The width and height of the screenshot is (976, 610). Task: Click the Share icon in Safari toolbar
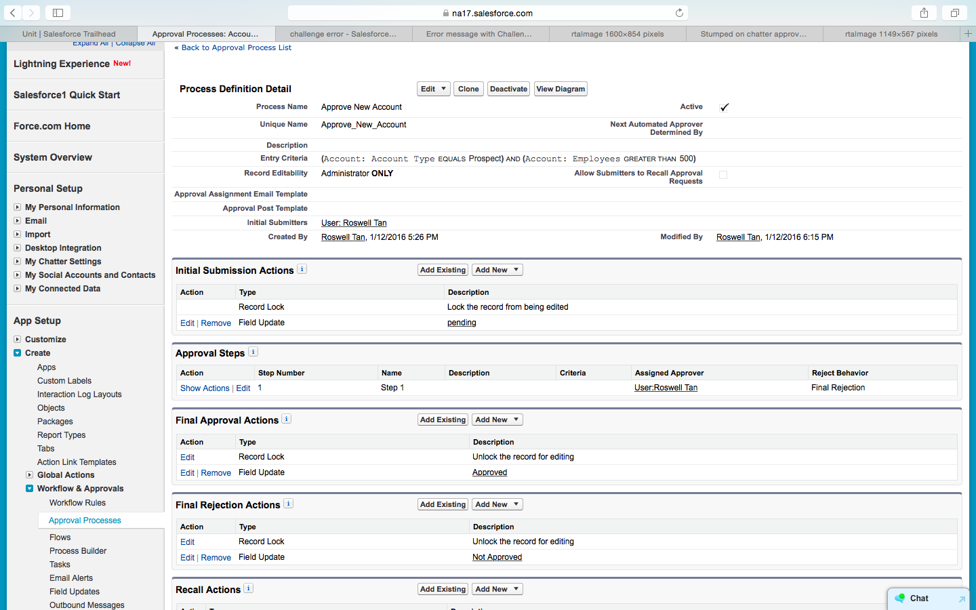click(924, 13)
